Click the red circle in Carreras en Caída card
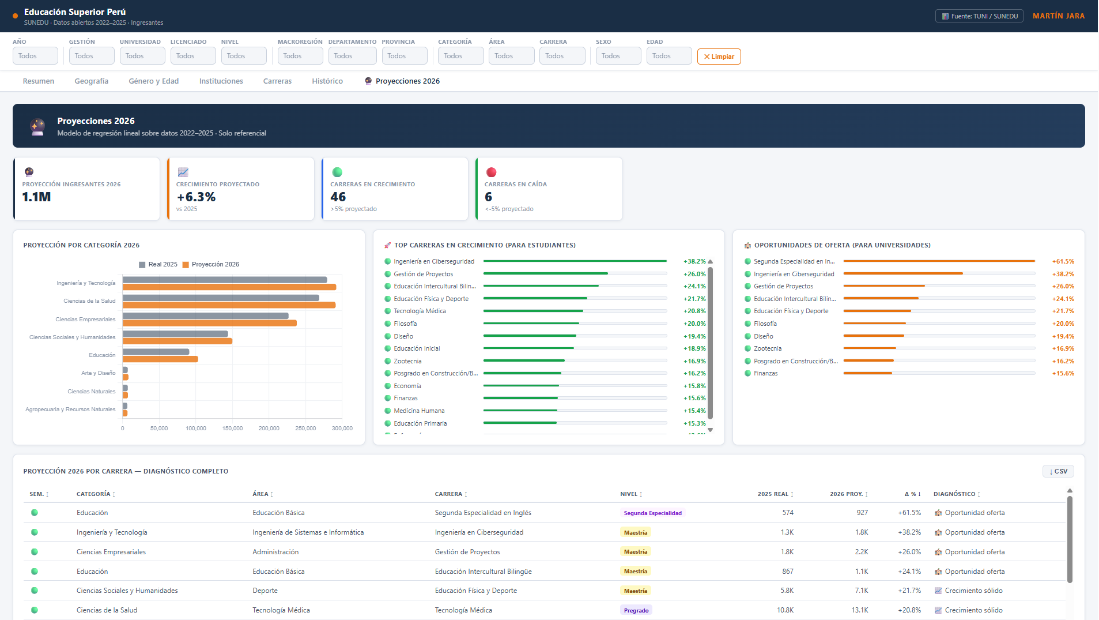The image size is (1099, 620). point(492,172)
